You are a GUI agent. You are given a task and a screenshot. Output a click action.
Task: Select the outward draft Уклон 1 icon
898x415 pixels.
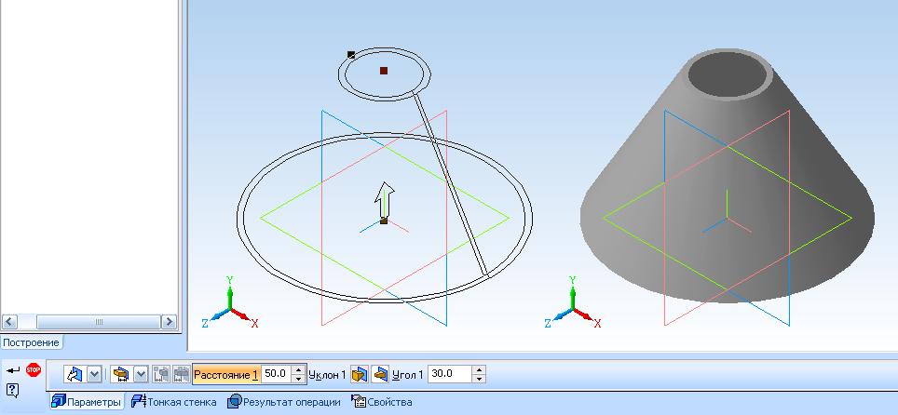[359, 374]
